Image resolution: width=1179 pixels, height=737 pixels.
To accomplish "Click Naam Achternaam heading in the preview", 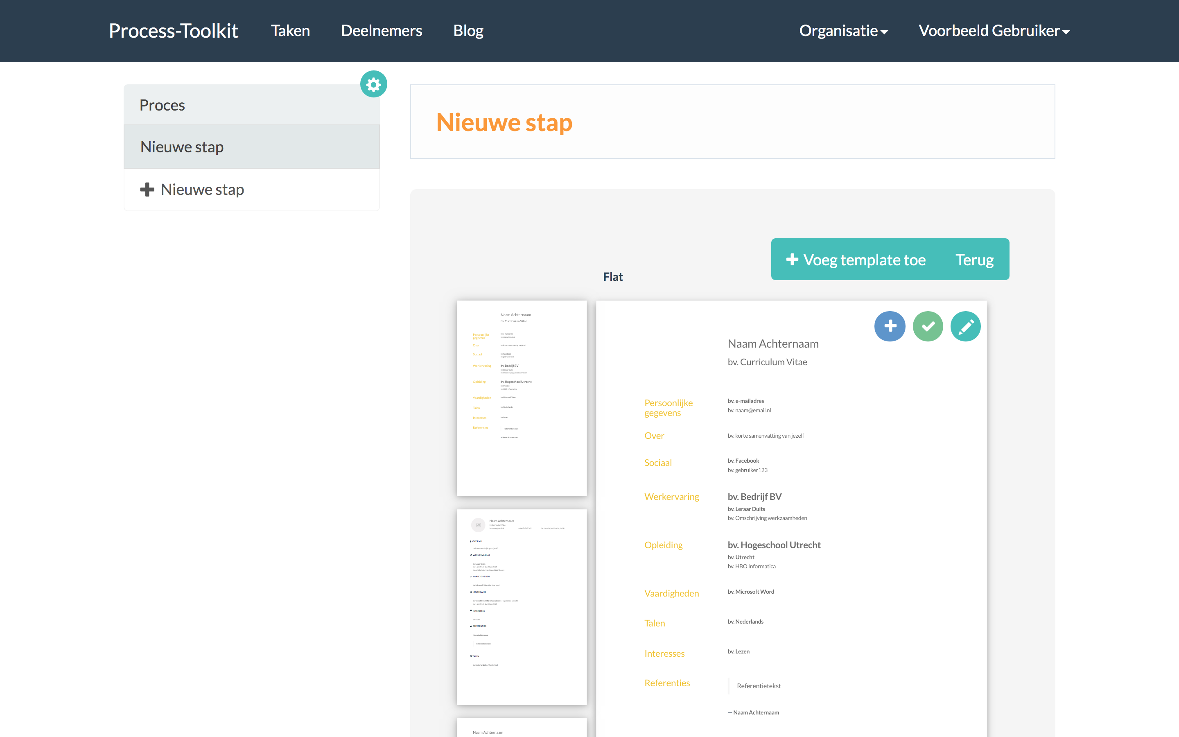I will click(x=773, y=344).
